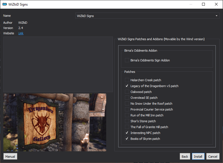The height and width of the screenshot is (163, 223).
Task: Enable The Fall of Granite Hill patch
Action: [127, 127]
